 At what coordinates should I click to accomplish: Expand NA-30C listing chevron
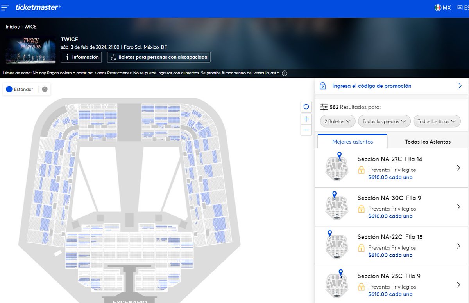459,207
